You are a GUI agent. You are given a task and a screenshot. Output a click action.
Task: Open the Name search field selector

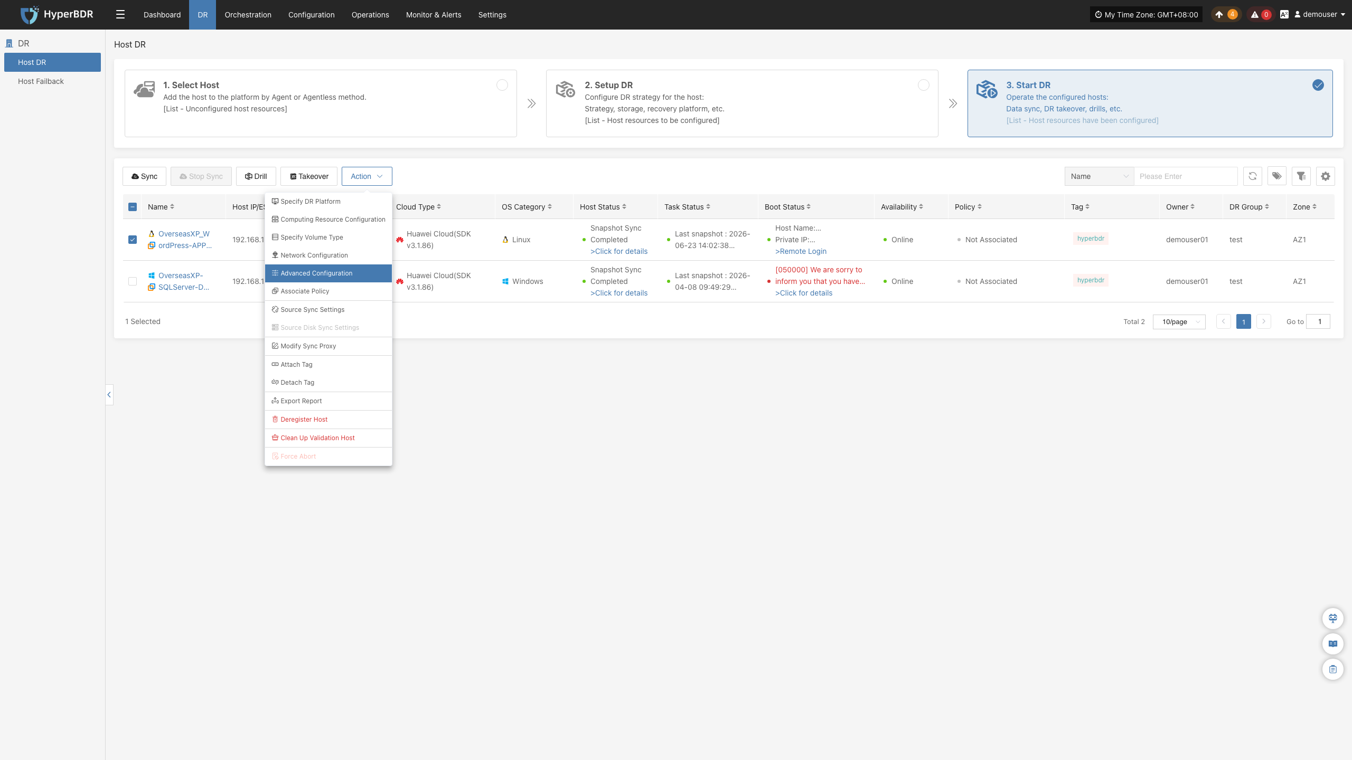pyautogui.click(x=1099, y=176)
